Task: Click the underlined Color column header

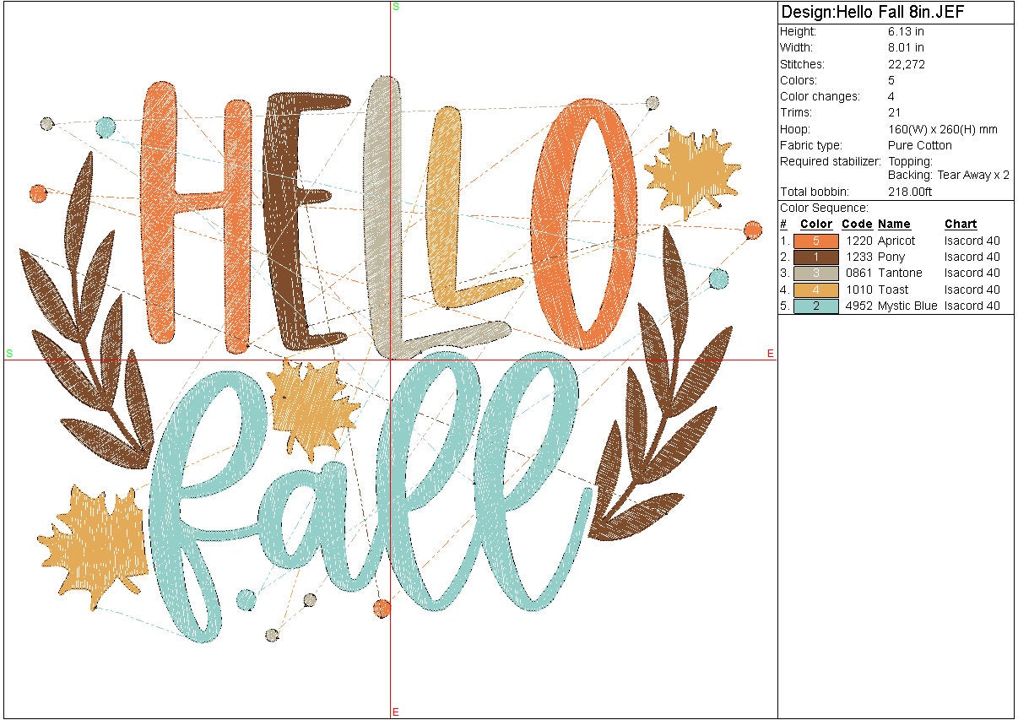Action: point(815,224)
